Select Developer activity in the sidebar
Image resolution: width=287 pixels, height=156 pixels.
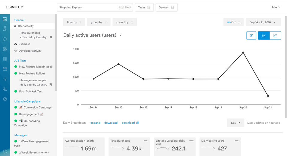click(x=30, y=51)
